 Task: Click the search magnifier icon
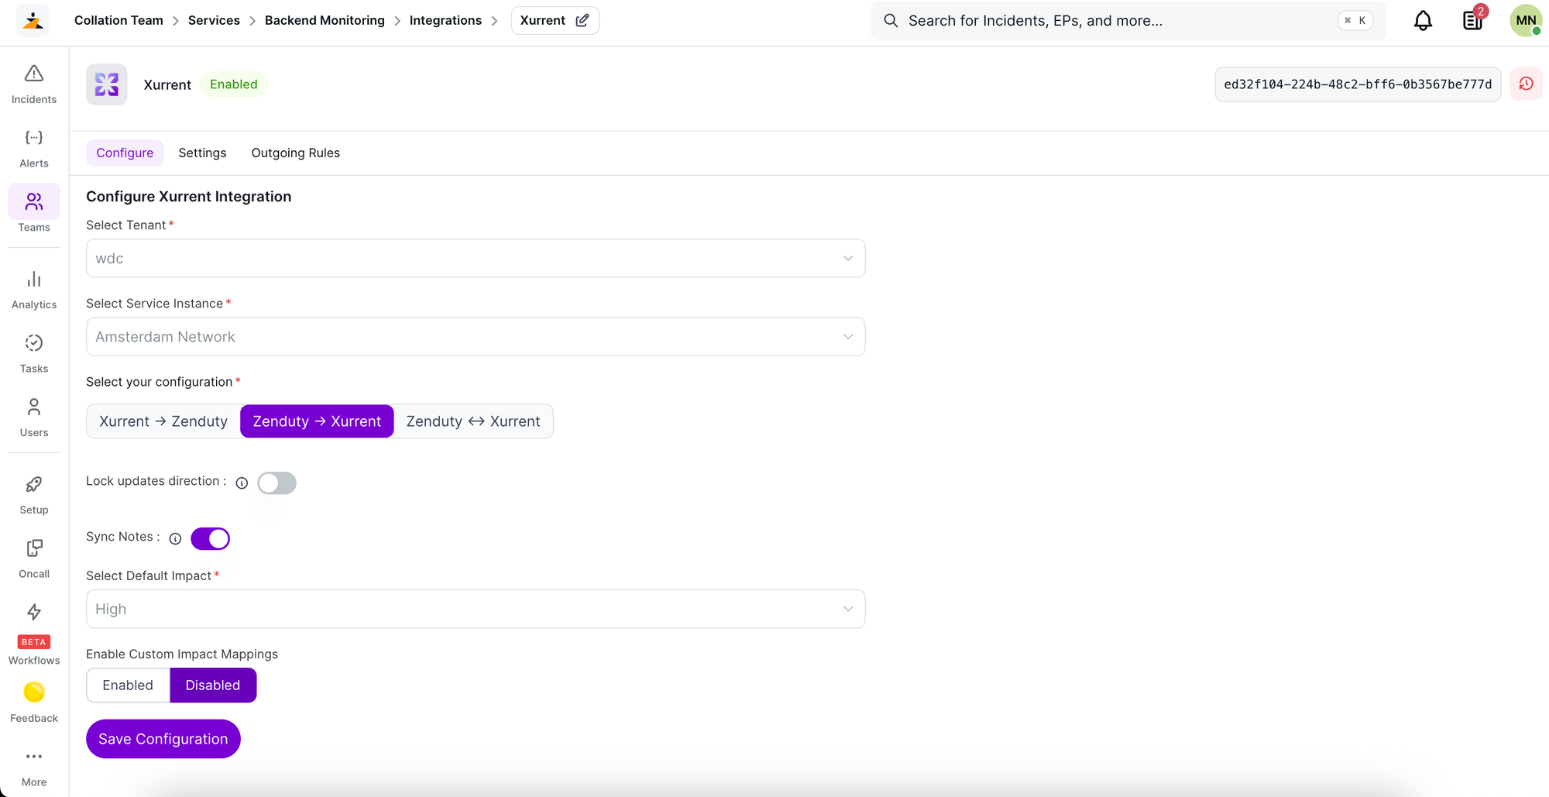891,20
